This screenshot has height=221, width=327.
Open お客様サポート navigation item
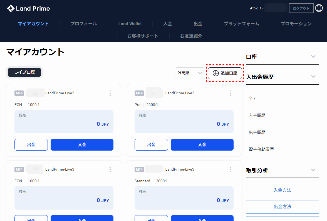(143, 36)
